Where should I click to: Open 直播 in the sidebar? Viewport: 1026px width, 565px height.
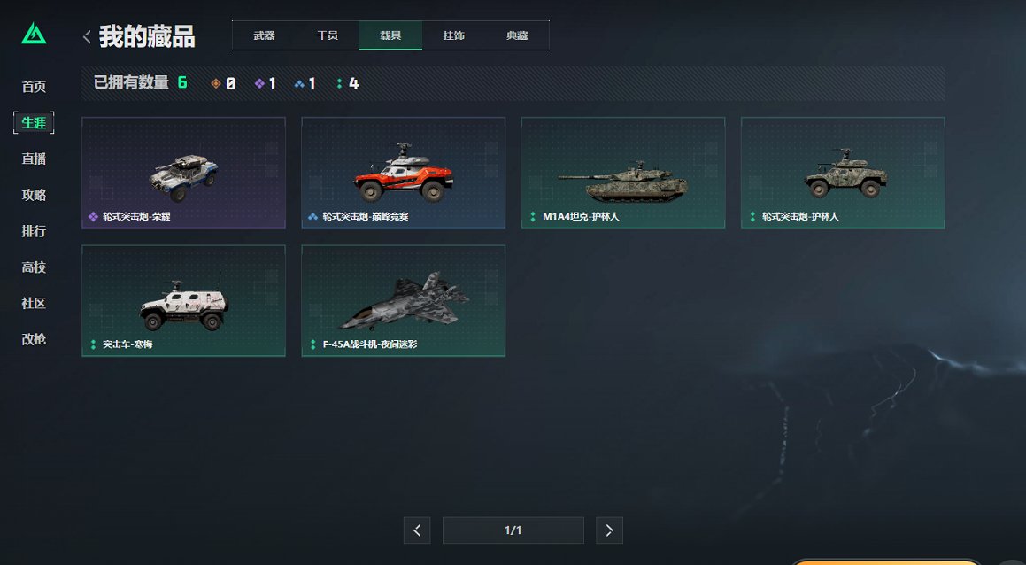coord(34,159)
